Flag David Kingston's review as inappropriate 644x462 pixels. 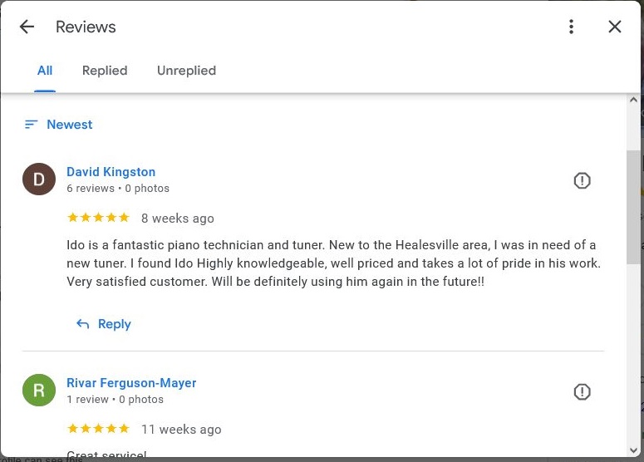tap(582, 180)
